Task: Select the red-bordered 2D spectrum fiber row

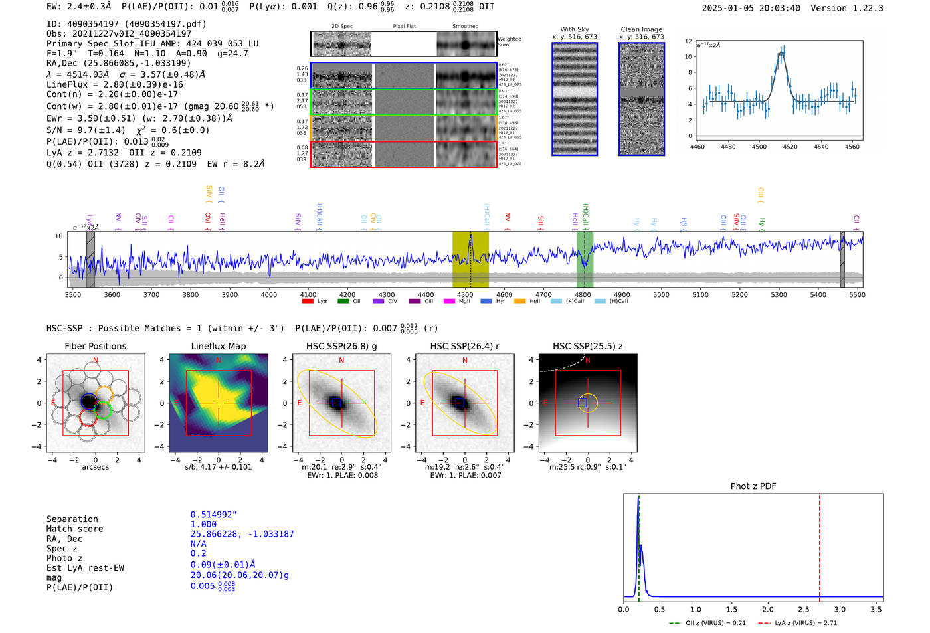Action: (x=404, y=154)
